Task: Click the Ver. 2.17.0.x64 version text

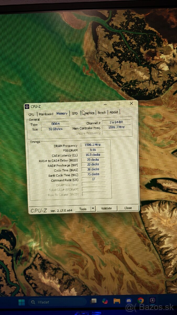Action: 61,210
